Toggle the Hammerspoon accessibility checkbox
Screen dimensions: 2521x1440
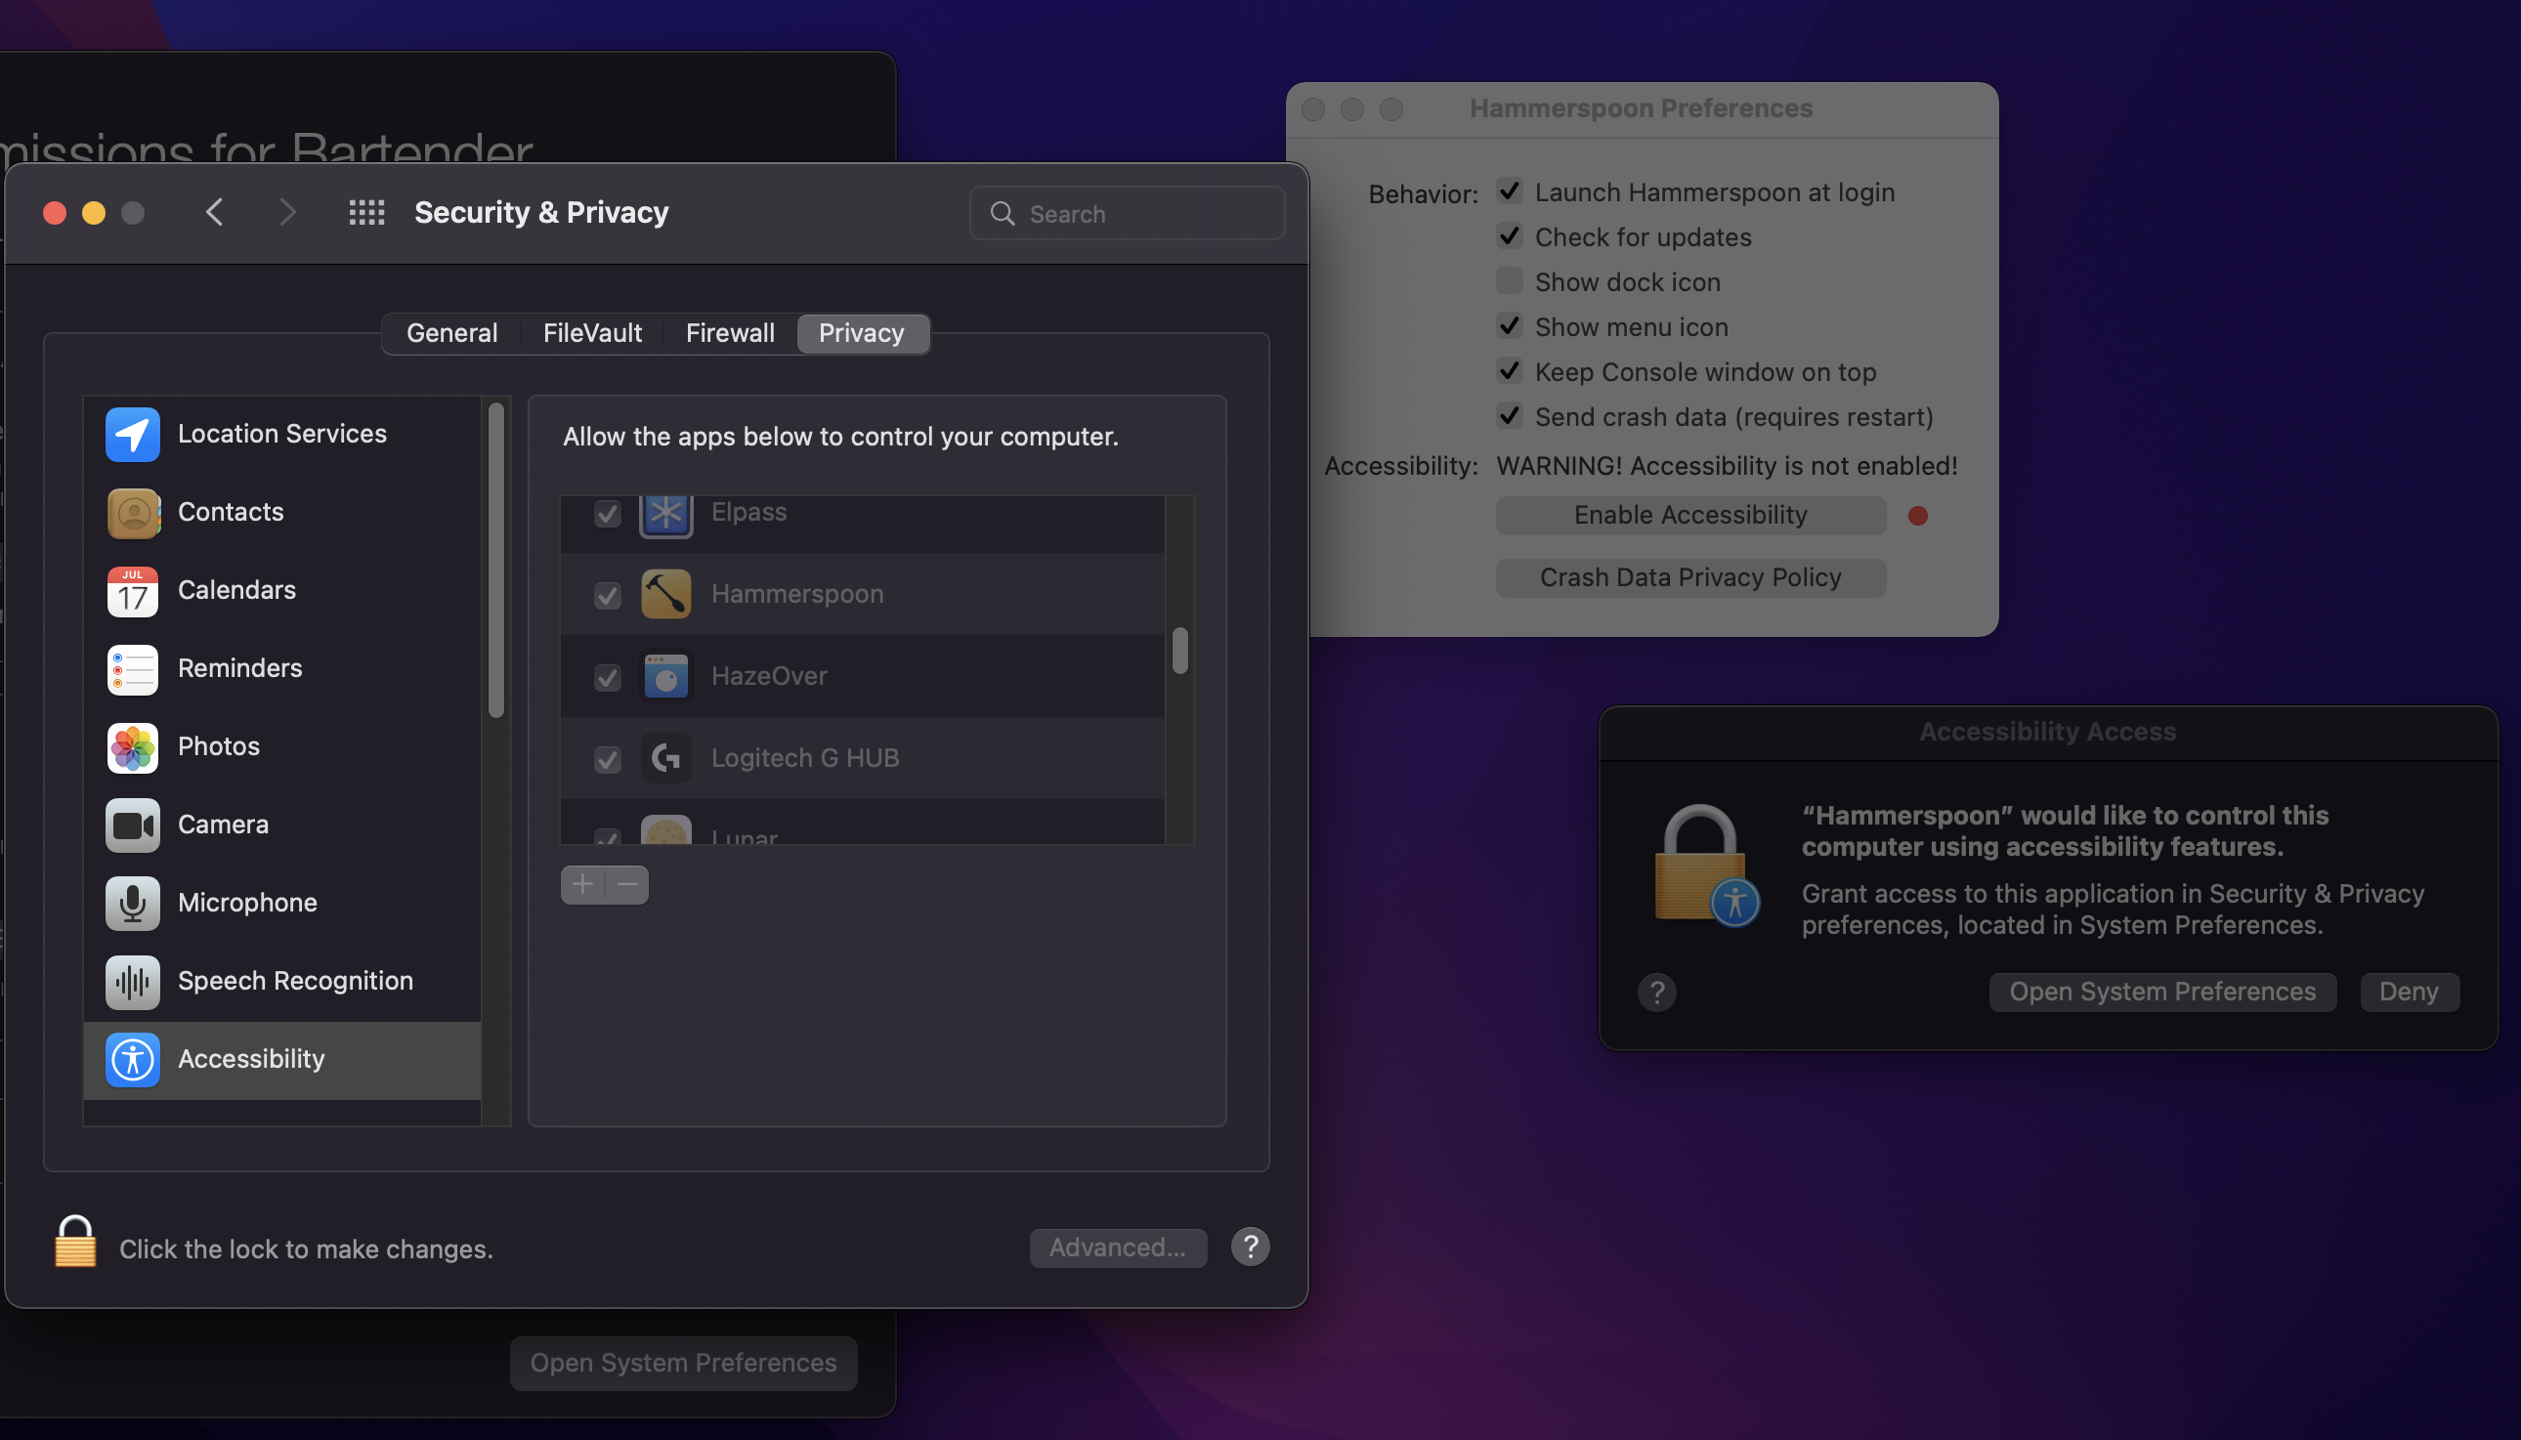pos(607,595)
